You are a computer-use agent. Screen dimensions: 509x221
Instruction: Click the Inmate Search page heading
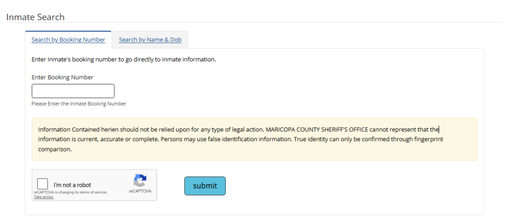point(35,17)
